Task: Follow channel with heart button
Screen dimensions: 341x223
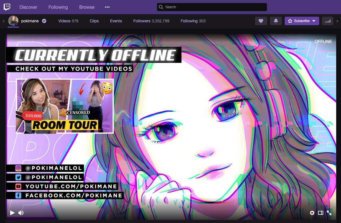Action: (261, 21)
